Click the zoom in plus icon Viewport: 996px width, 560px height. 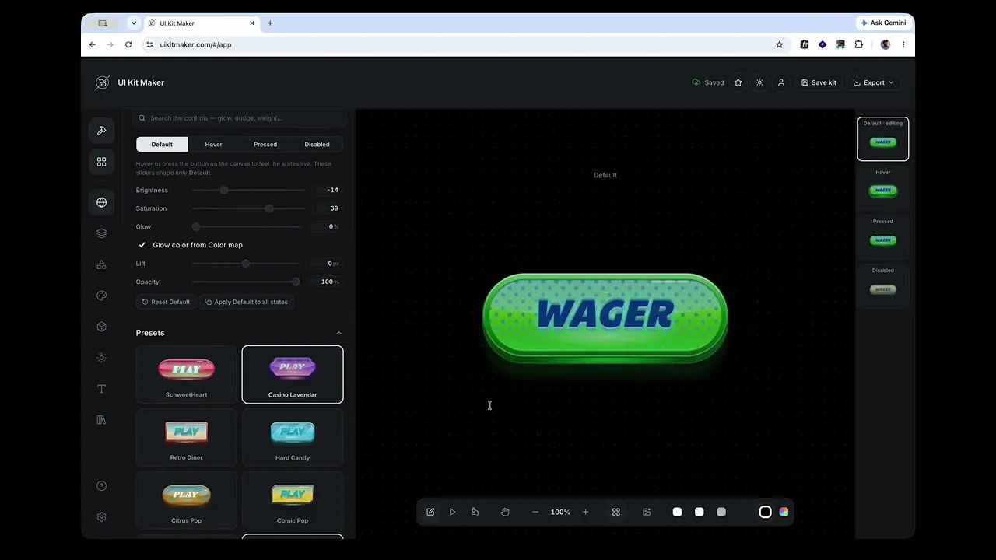[x=586, y=512]
